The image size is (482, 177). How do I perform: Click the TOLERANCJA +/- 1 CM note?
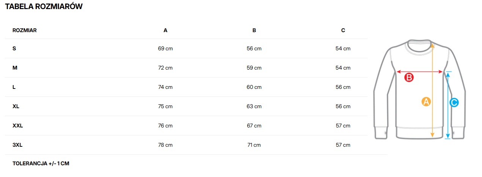(x=41, y=164)
